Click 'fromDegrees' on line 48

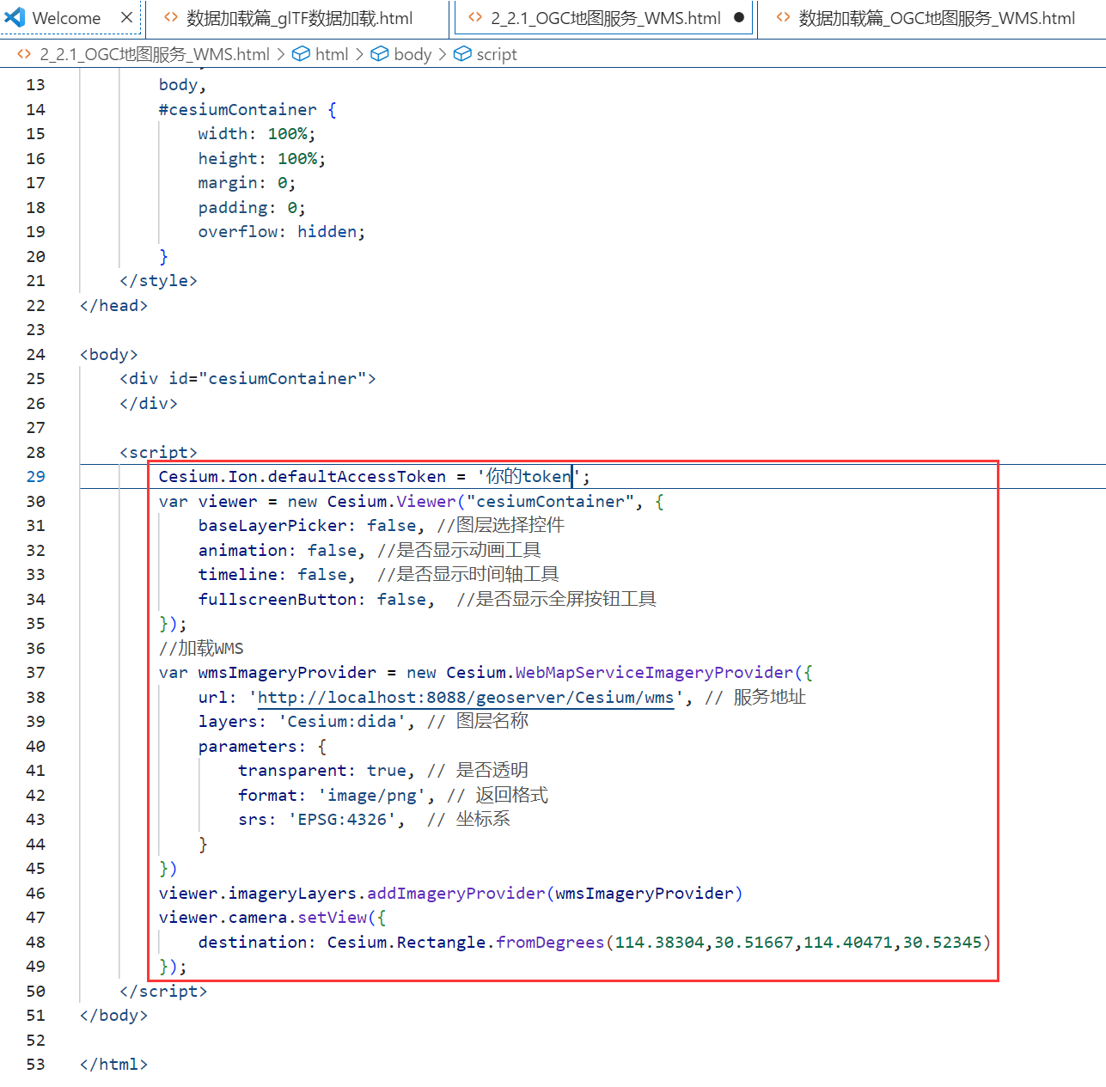(x=551, y=943)
